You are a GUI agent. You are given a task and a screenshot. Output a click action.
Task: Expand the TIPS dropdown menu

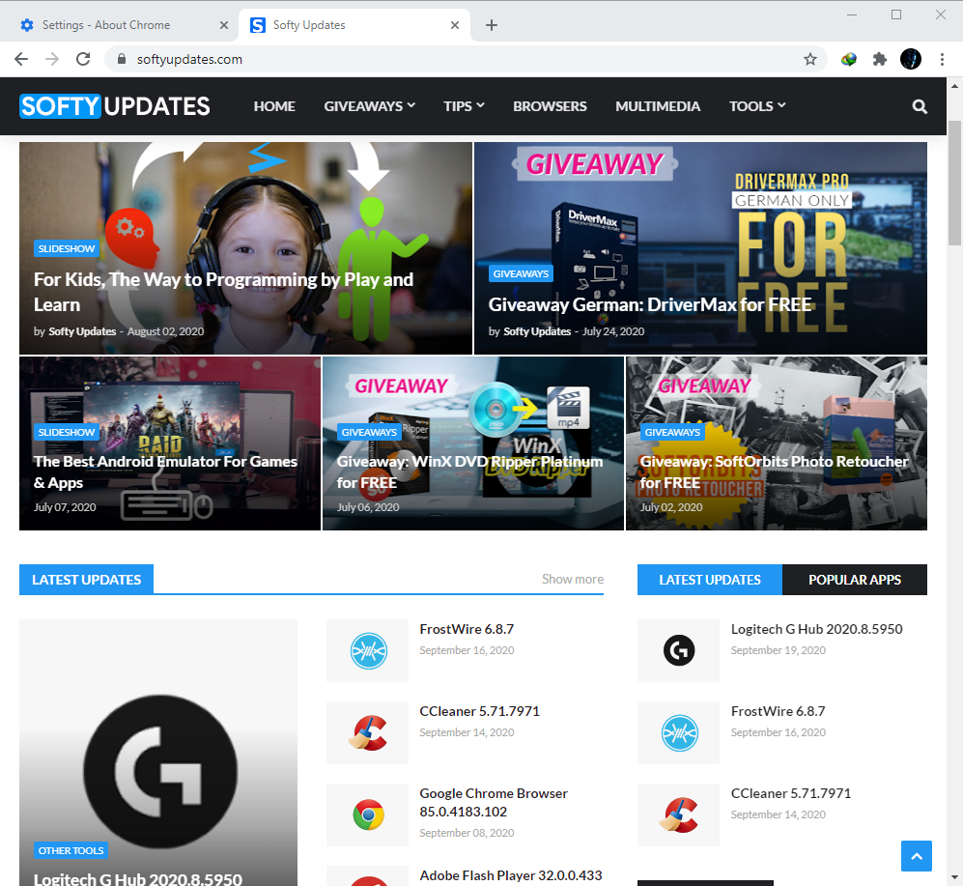coord(465,106)
